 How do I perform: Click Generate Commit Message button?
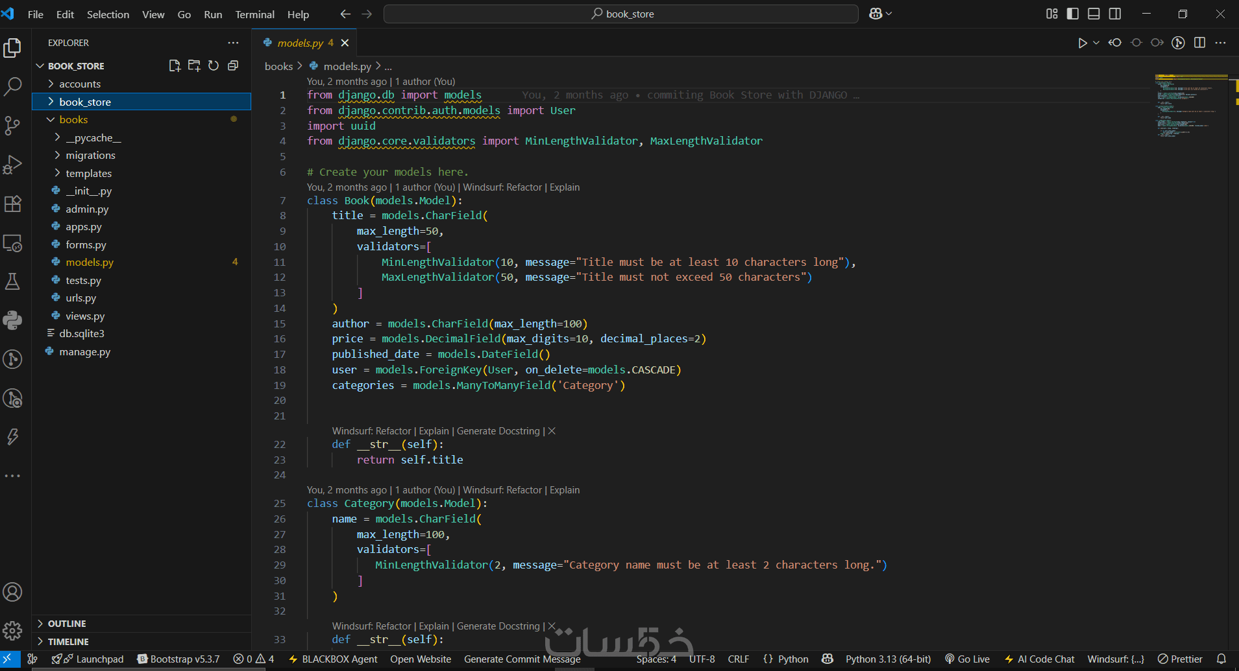[x=522, y=659]
